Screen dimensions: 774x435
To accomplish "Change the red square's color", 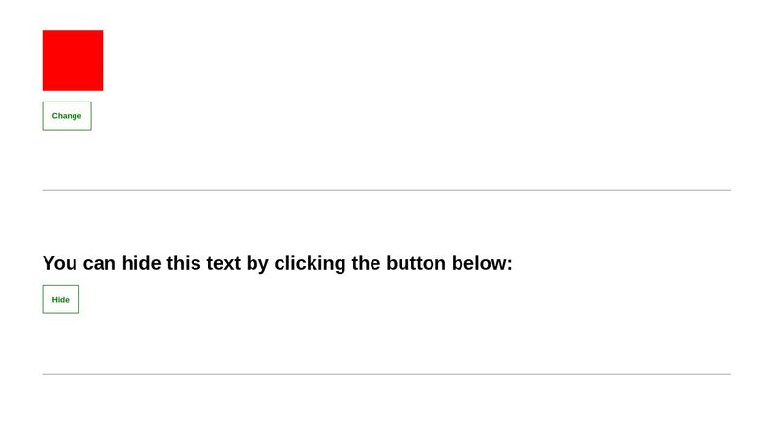I will click(x=66, y=116).
